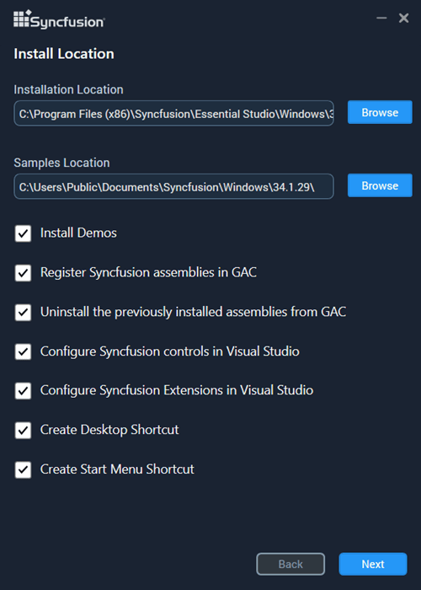Proceed with the Next button
The width and height of the screenshot is (421, 590).
click(373, 564)
